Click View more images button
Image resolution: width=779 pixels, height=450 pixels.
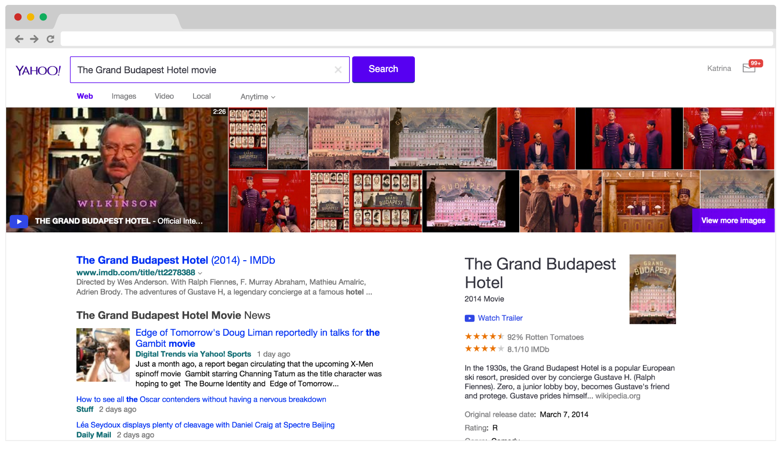[x=733, y=220]
